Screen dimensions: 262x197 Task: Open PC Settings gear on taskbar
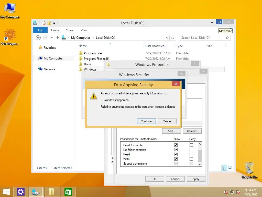pyautogui.click(x=21, y=192)
